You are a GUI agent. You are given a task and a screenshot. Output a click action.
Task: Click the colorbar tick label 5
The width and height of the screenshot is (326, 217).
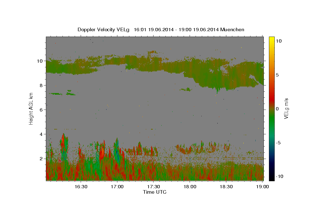[277, 75]
